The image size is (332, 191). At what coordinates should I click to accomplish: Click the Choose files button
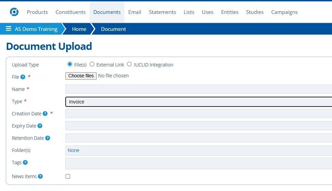point(81,76)
